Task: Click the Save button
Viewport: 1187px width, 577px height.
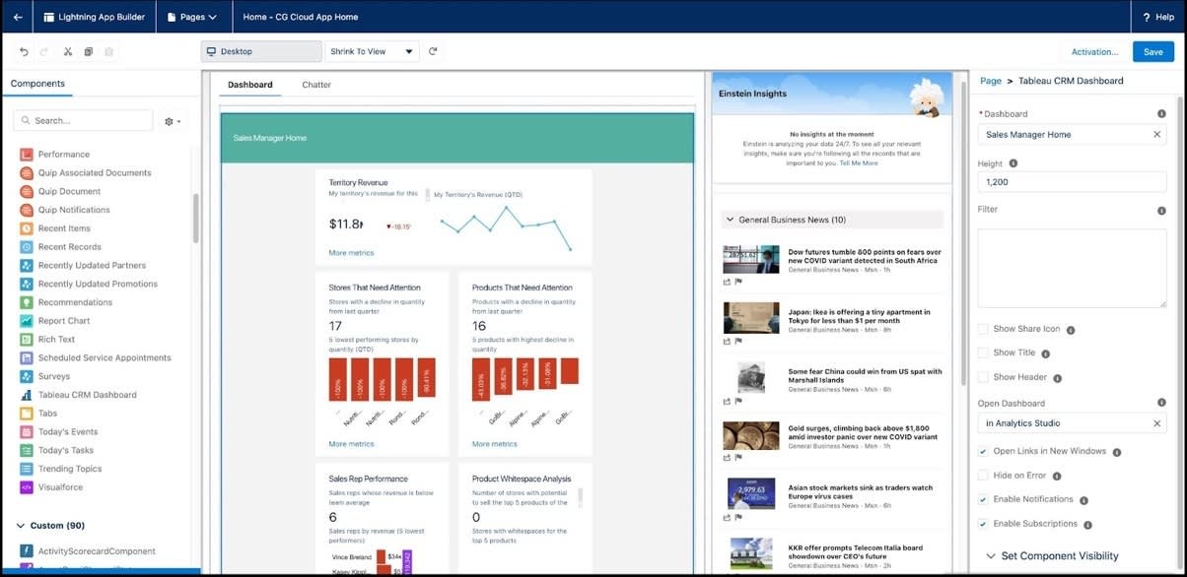Action: point(1152,51)
